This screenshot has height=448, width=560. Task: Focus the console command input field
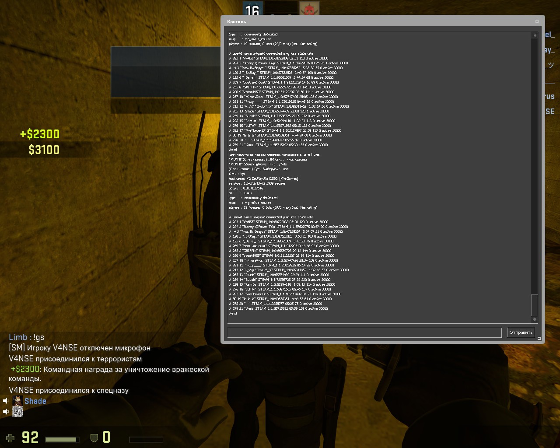[x=364, y=332]
